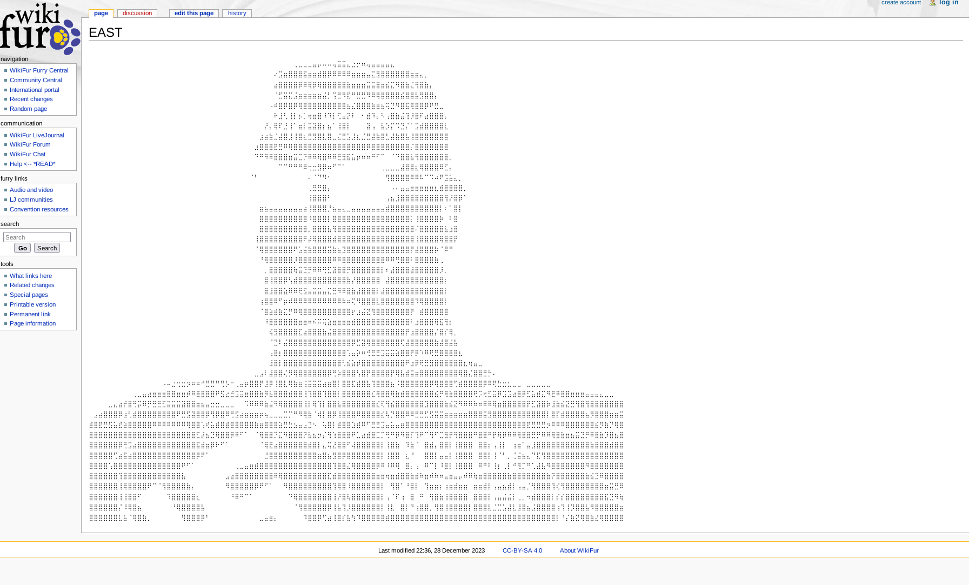This screenshot has height=585, width=969.
Task: Click the log in link
Action: click(x=948, y=3)
